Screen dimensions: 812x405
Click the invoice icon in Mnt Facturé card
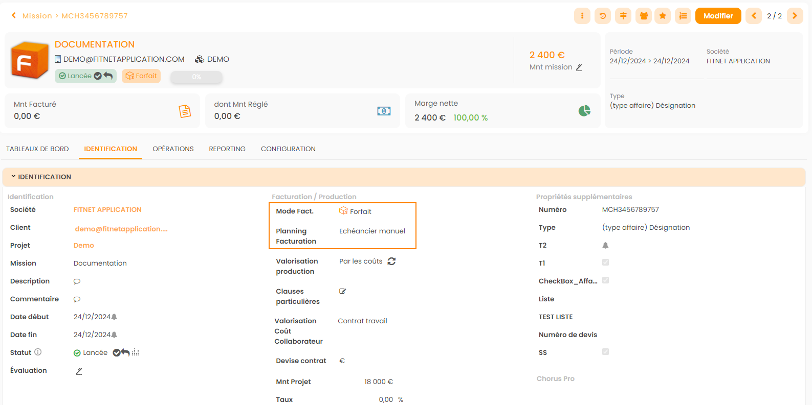tap(185, 111)
